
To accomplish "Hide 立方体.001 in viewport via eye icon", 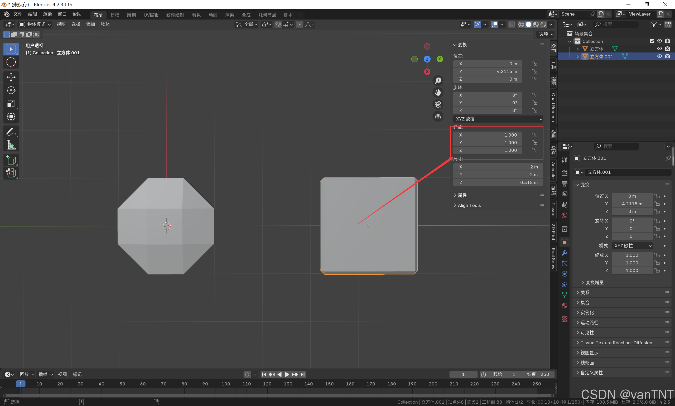I will pos(660,56).
